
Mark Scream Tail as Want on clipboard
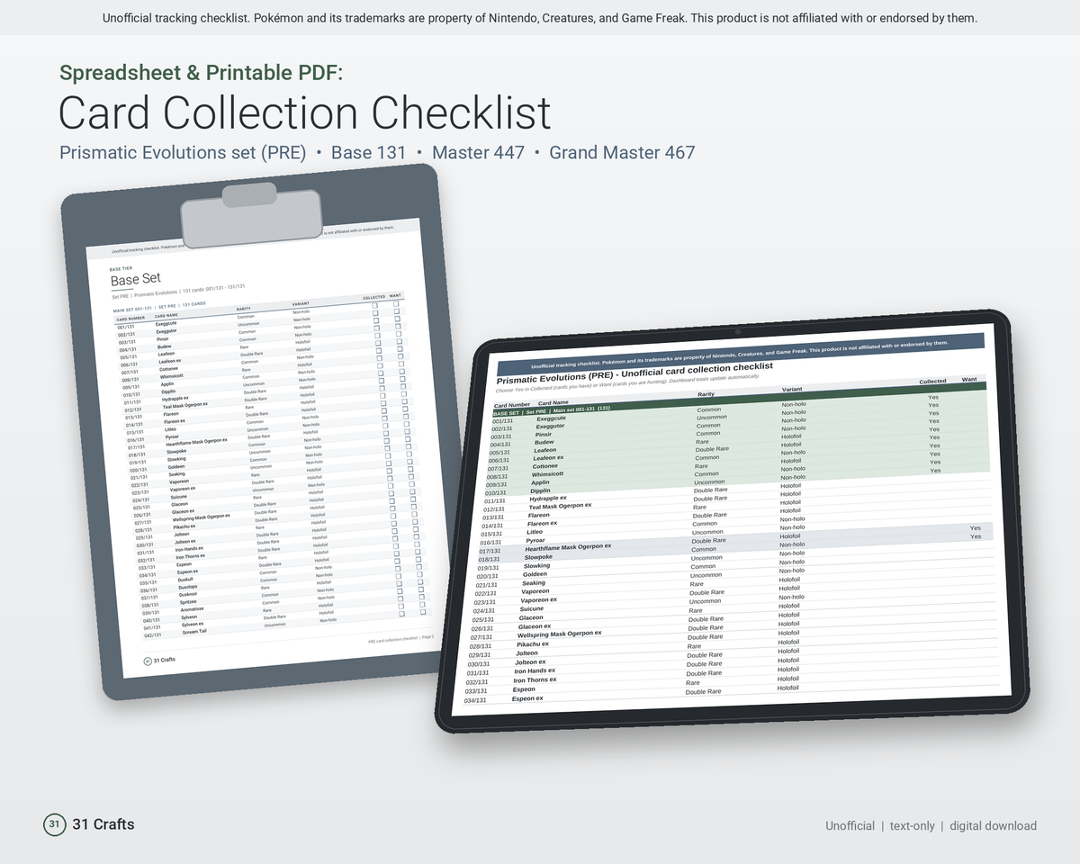click(x=423, y=611)
